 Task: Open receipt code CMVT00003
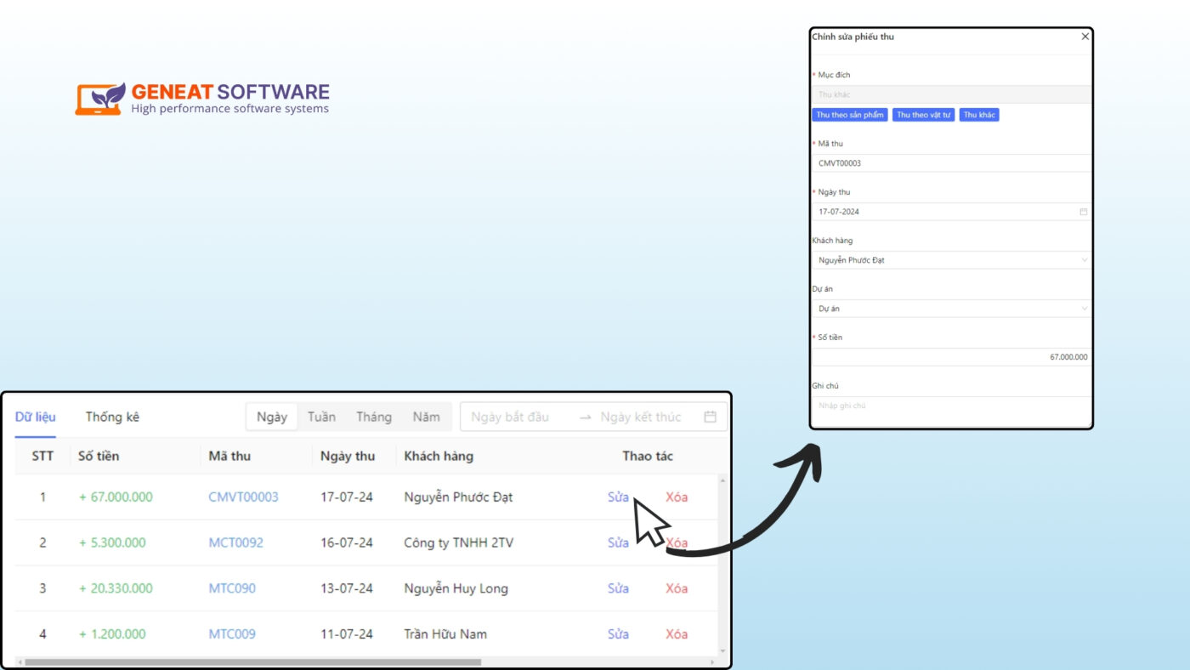coord(243,497)
